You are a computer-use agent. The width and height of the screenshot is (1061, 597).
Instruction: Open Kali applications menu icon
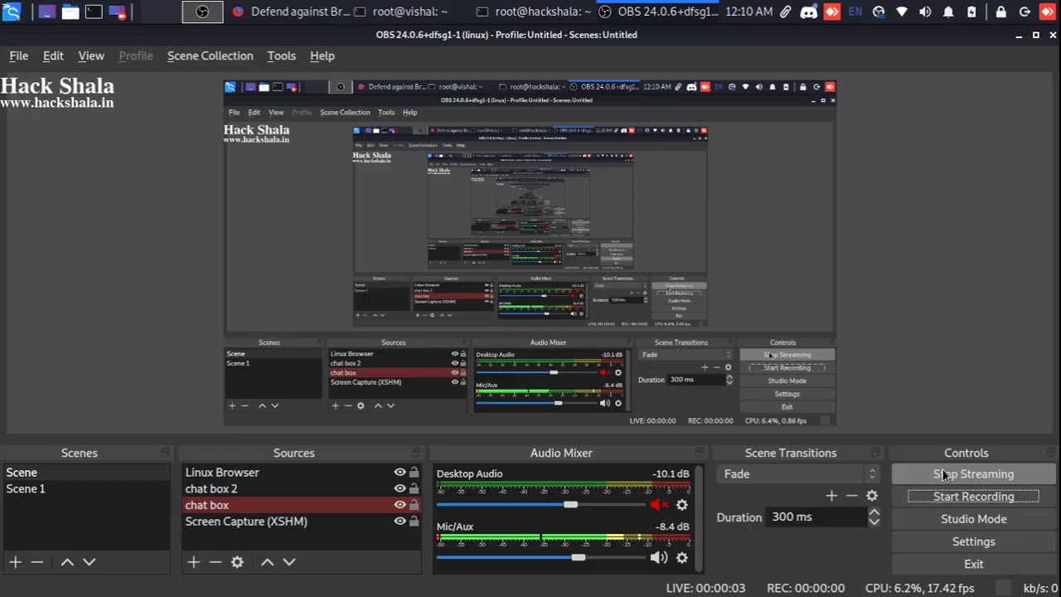[12, 12]
